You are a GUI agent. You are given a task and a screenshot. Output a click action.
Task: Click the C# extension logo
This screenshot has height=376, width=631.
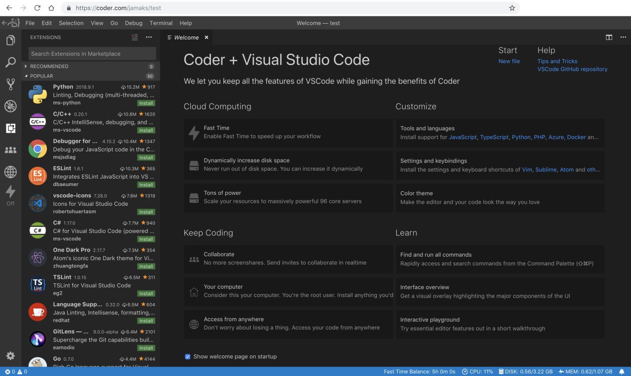[x=37, y=230]
